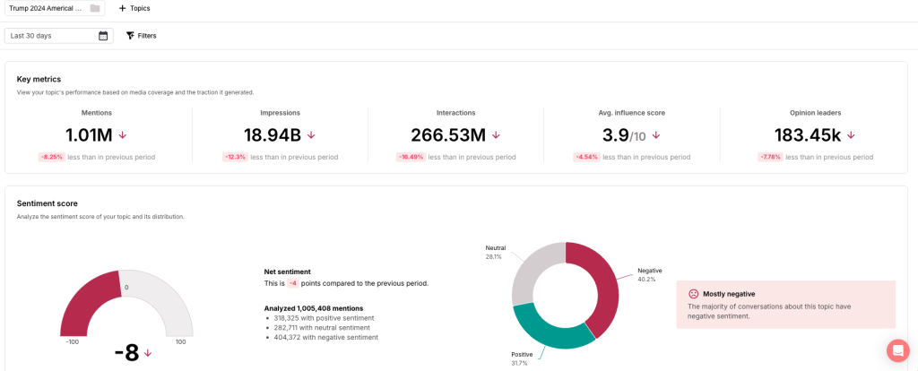Click the -7.78% opinion leaders badge

pos(770,158)
